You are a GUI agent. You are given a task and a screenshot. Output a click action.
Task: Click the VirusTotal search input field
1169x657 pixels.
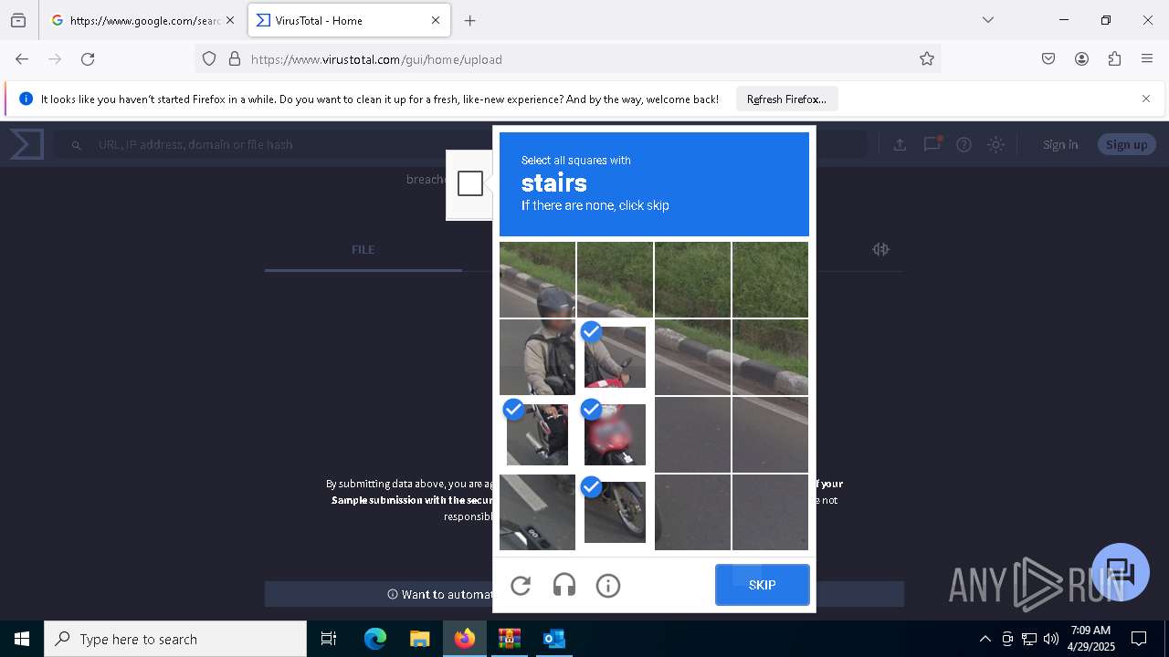point(461,144)
